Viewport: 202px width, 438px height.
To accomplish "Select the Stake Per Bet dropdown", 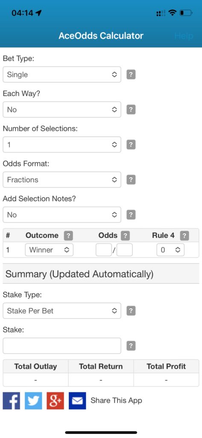I will click(x=62, y=311).
